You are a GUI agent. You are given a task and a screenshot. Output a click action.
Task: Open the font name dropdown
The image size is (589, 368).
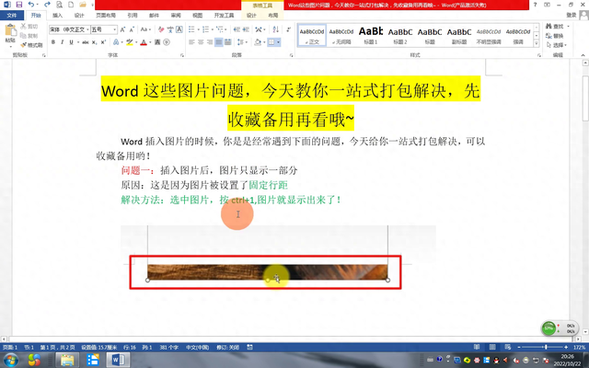point(88,29)
